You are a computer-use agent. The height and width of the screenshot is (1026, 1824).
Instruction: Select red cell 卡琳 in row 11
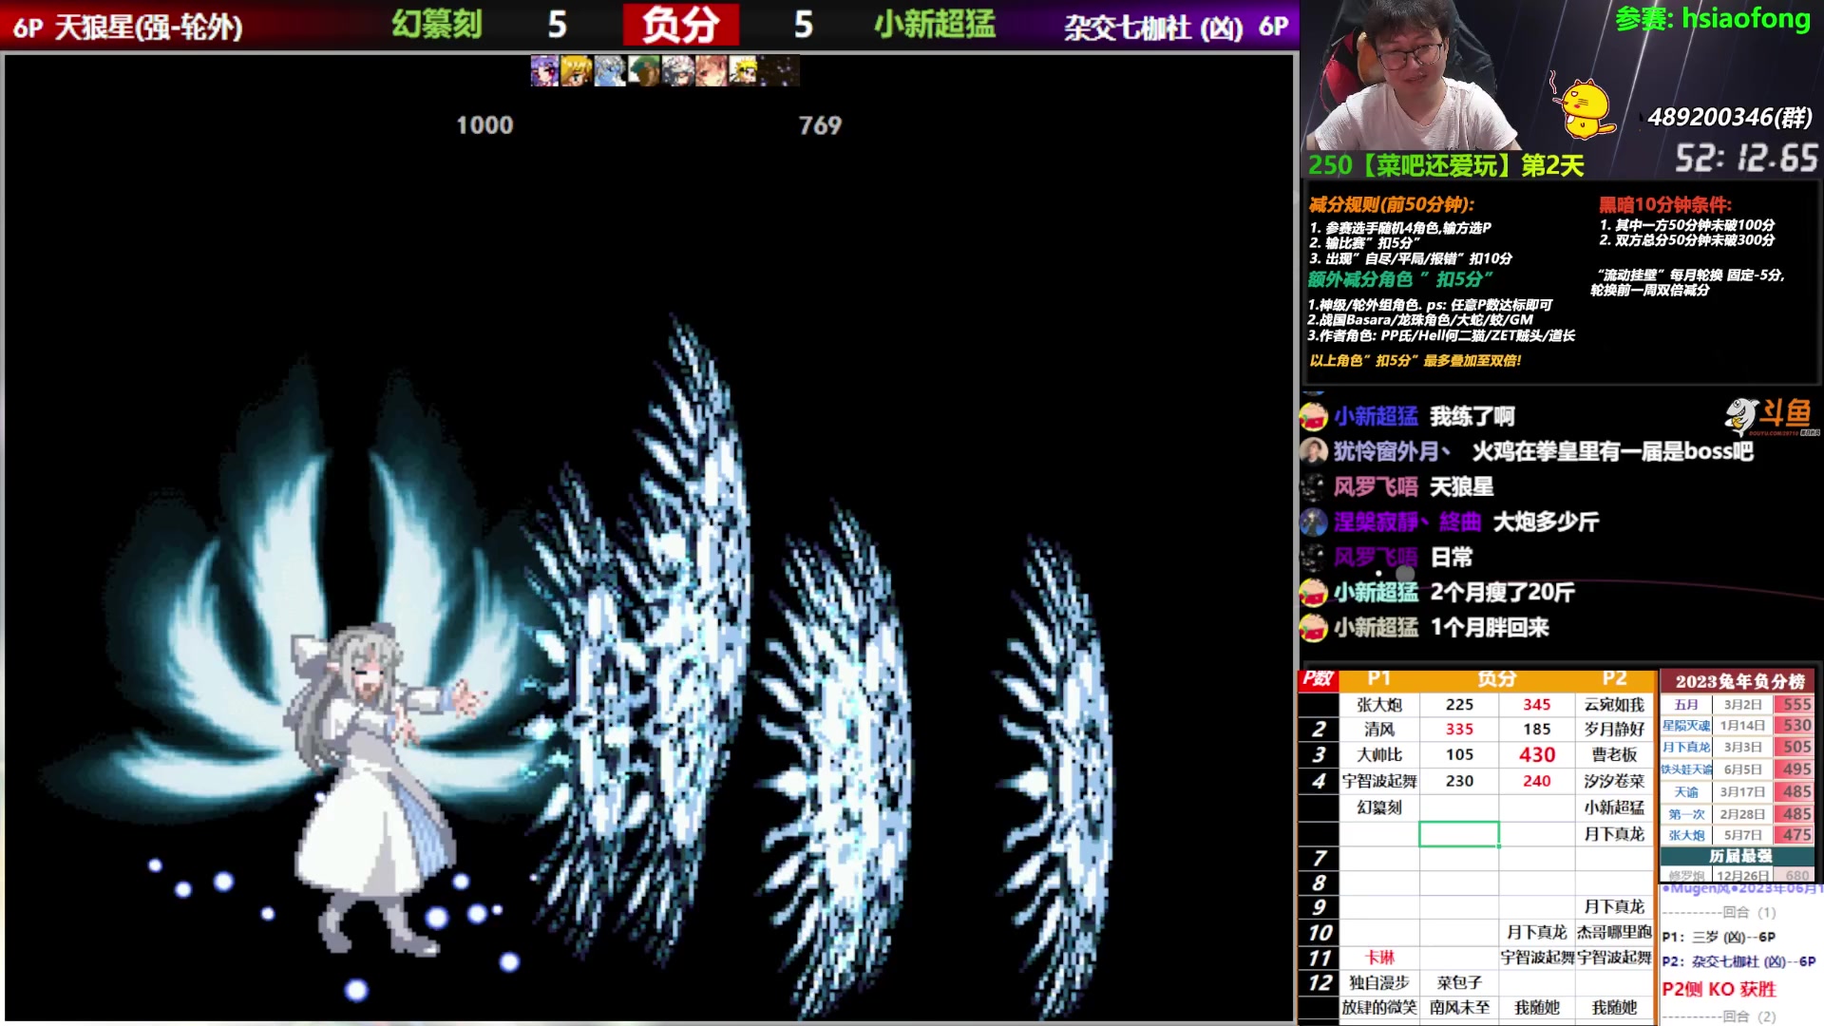[1379, 958]
